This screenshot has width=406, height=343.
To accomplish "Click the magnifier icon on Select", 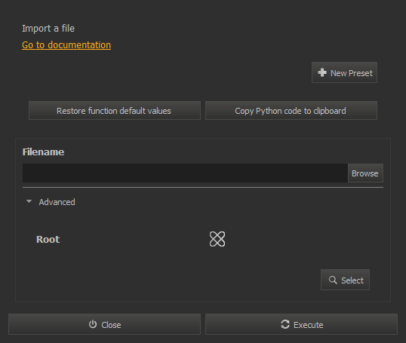I will pos(333,280).
